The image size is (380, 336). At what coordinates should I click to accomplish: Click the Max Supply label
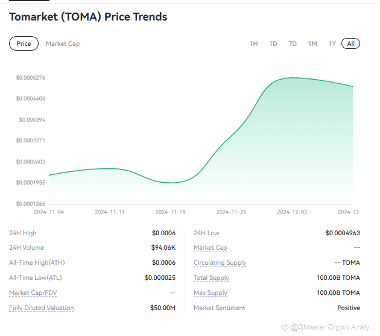[x=211, y=293]
